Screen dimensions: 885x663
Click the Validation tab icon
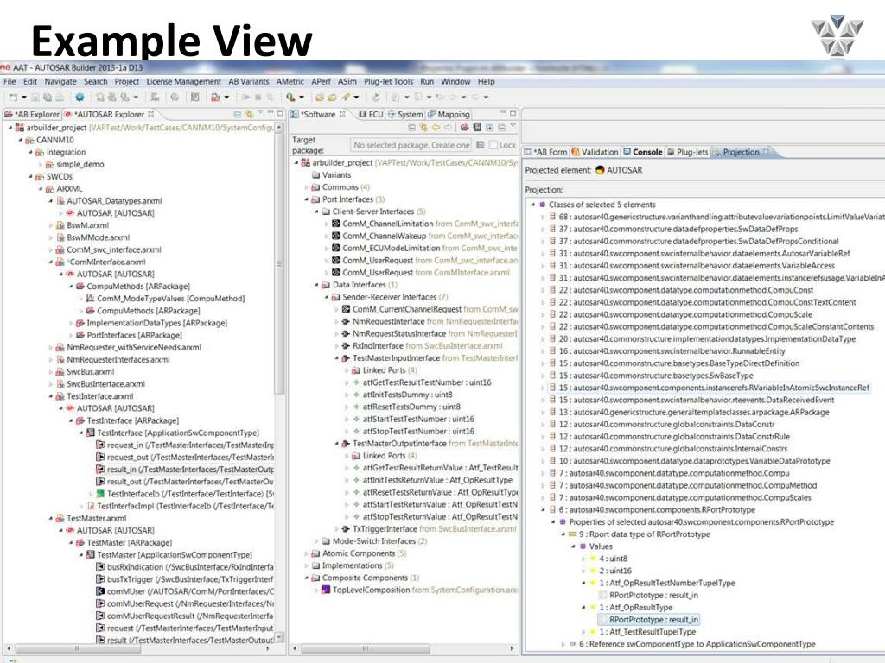[x=575, y=152]
